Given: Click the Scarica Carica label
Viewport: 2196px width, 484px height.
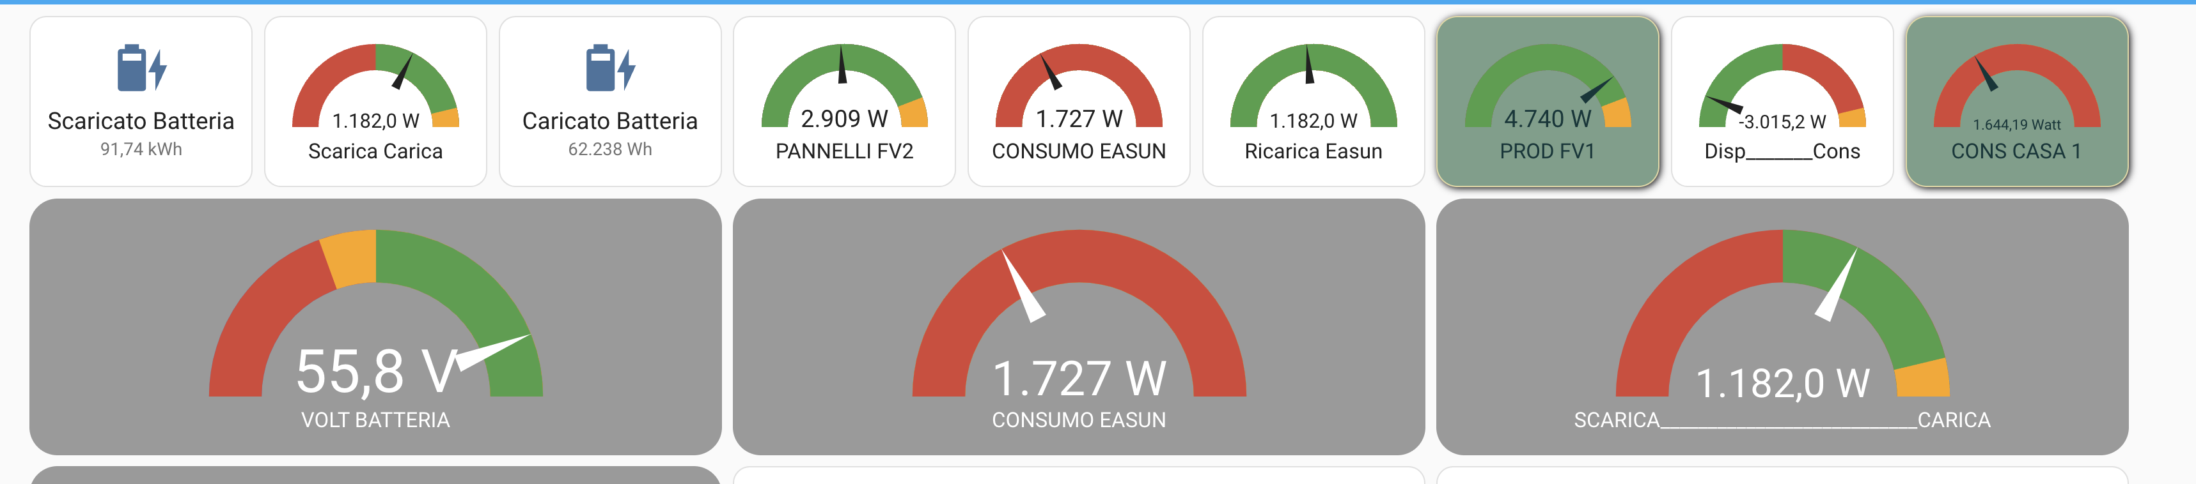Looking at the screenshot, I should click(x=376, y=151).
